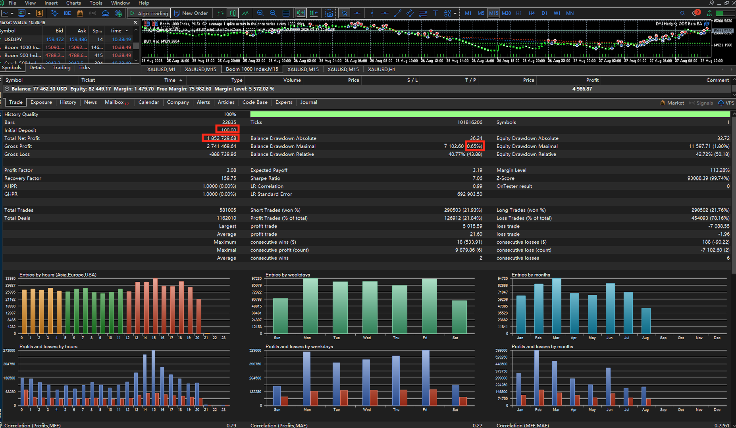
Task: Switch to the Journal tab
Action: tap(308, 102)
